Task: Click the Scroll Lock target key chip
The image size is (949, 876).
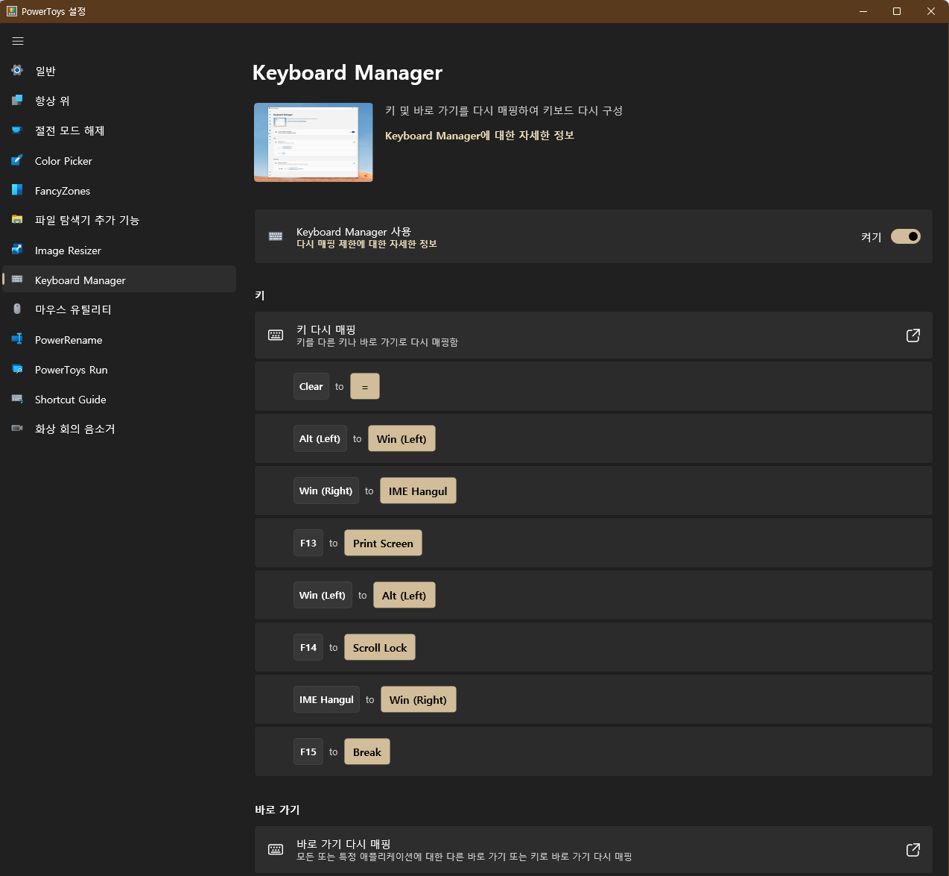Action: [x=380, y=647]
